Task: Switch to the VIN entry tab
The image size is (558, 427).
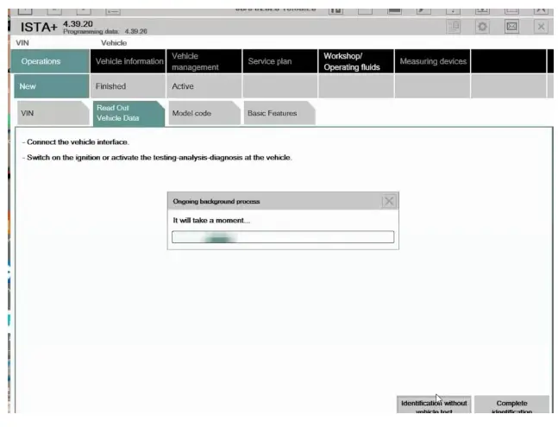Action: coord(53,113)
